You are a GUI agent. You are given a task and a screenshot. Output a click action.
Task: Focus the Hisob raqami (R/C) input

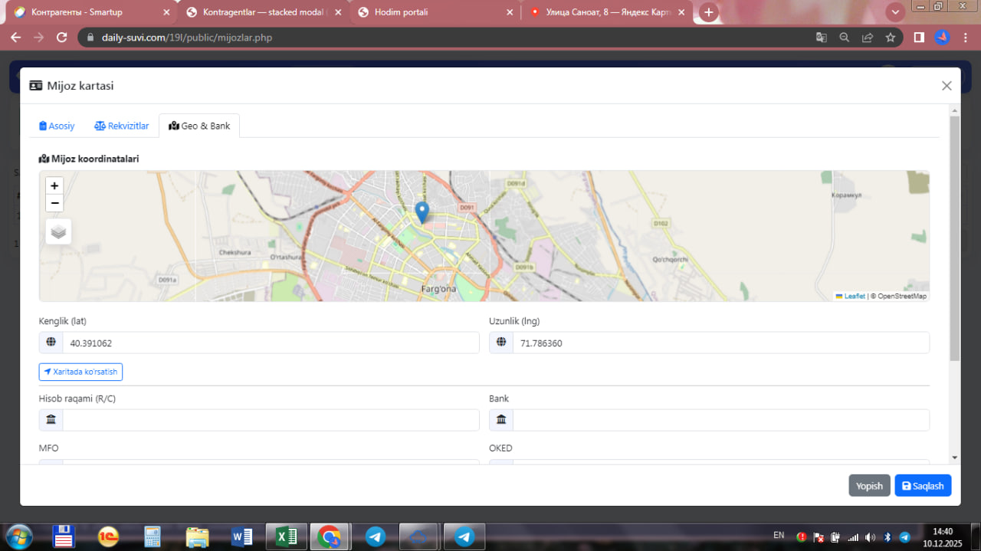pos(270,420)
